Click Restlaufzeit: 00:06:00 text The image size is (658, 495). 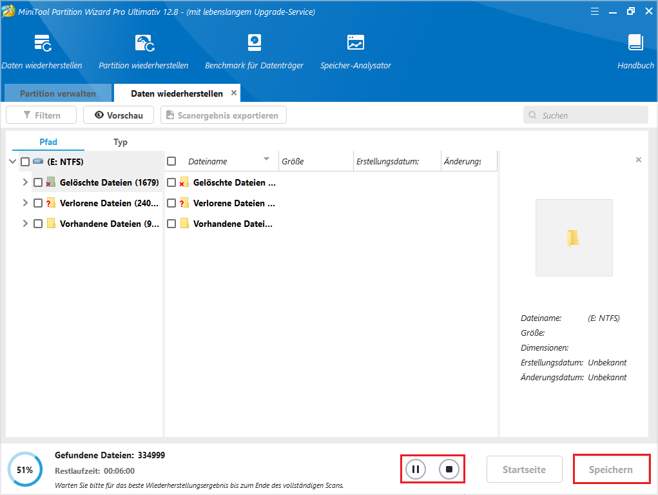[x=95, y=471]
